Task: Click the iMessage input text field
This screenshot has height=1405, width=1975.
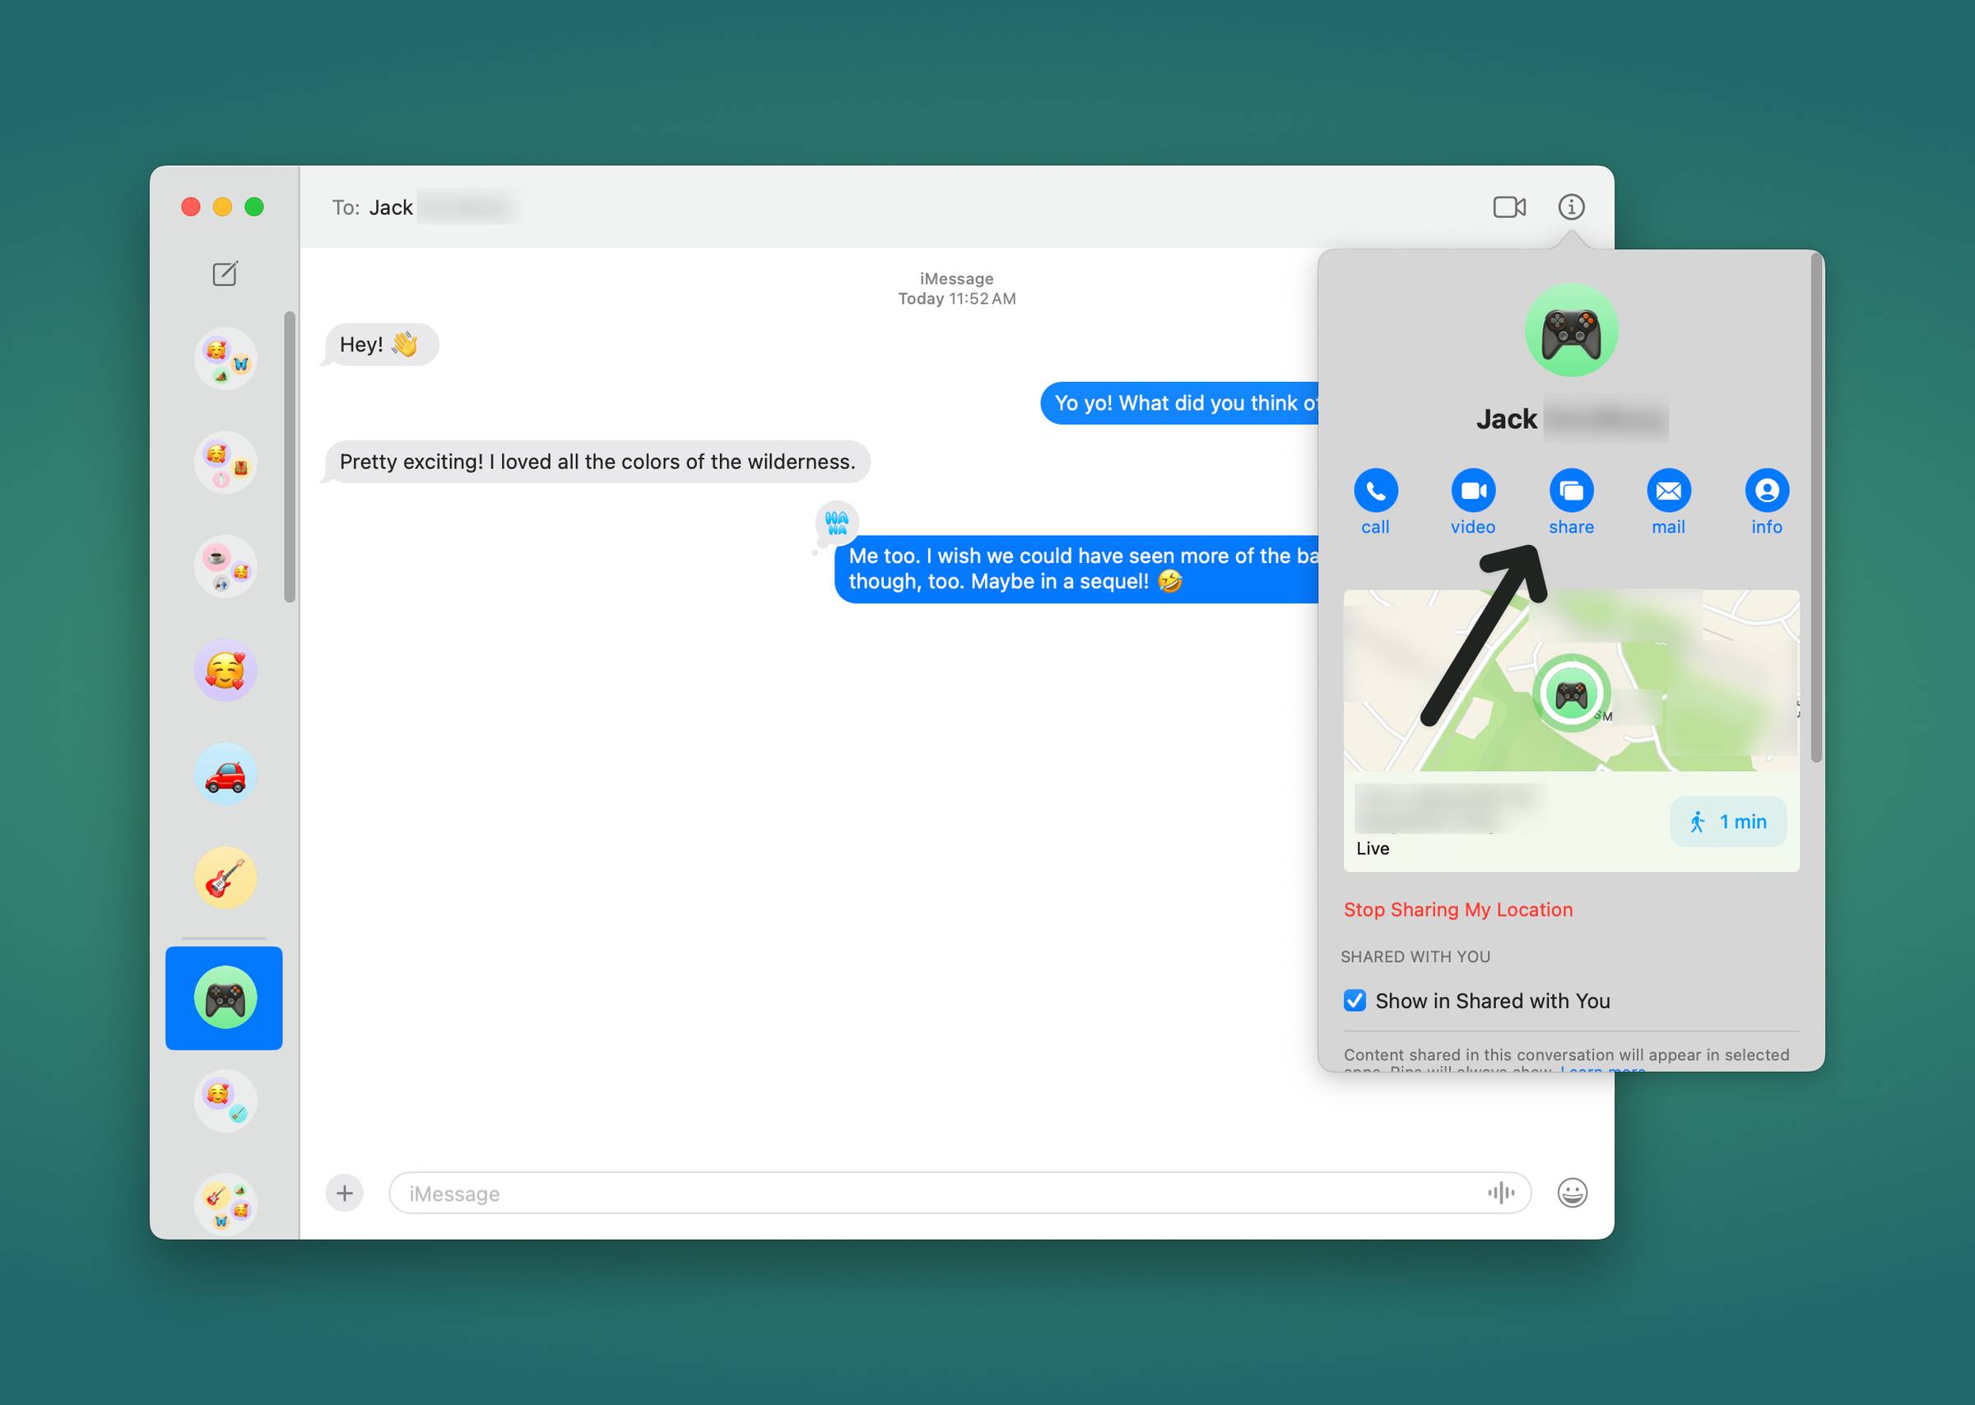Action: click(955, 1193)
